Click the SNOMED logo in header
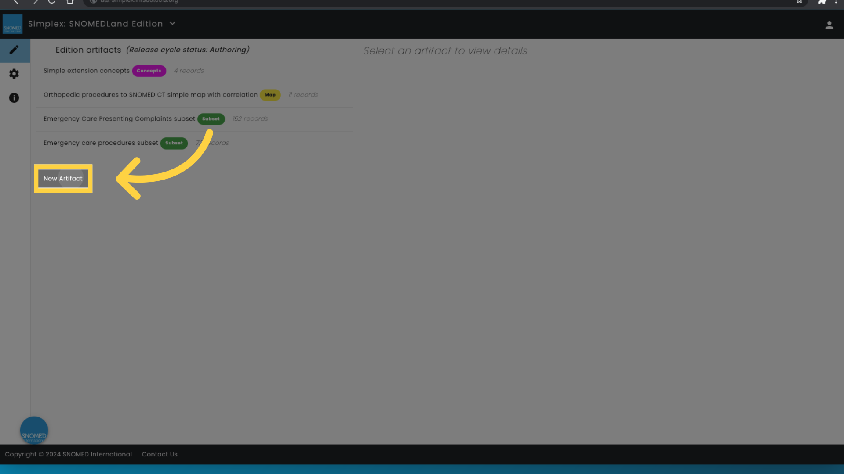Image resolution: width=844 pixels, height=474 pixels. [12, 24]
